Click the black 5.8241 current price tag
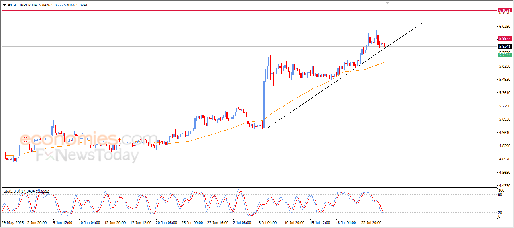The height and width of the screenshot is (228, 514). [x=504, y=47]
